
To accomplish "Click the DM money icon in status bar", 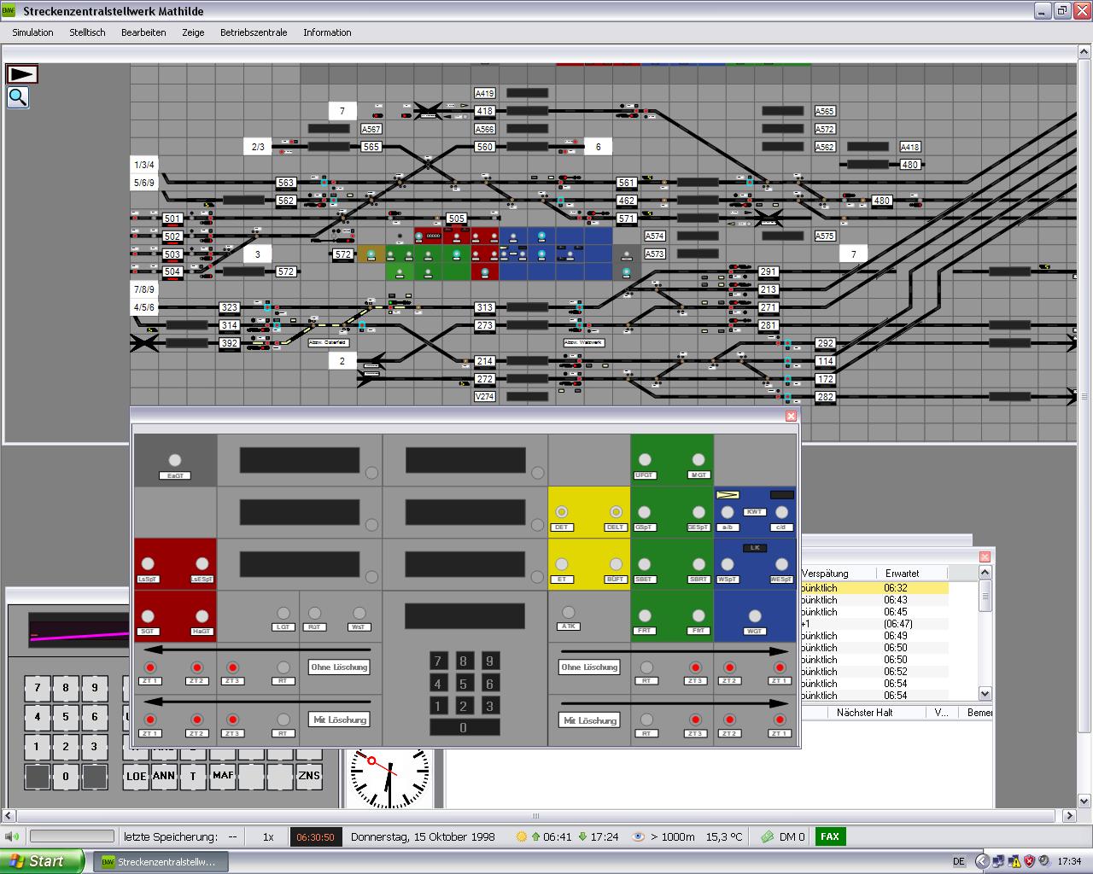I will tap(768, 836).
